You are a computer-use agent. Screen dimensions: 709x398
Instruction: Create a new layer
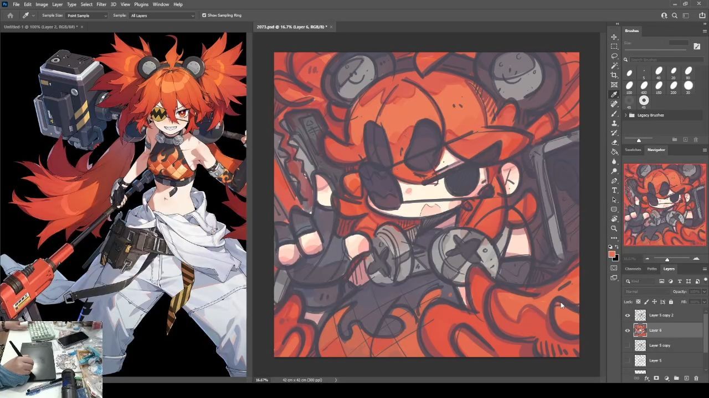point(686,379)
